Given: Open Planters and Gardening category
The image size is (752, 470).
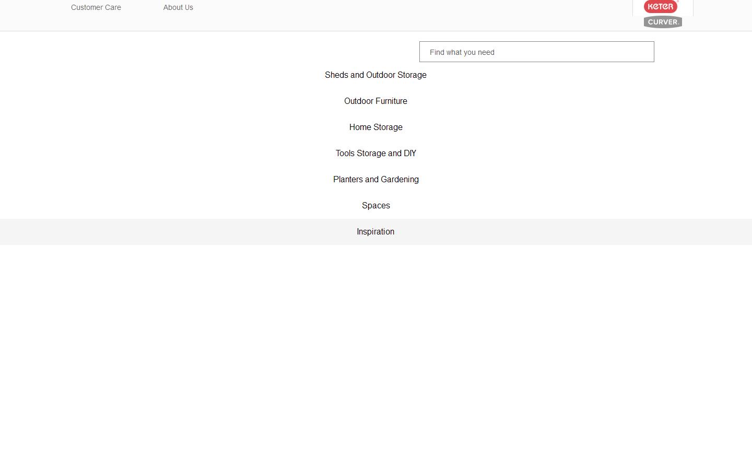Looking at the screenshot, I should pos(375,180).
